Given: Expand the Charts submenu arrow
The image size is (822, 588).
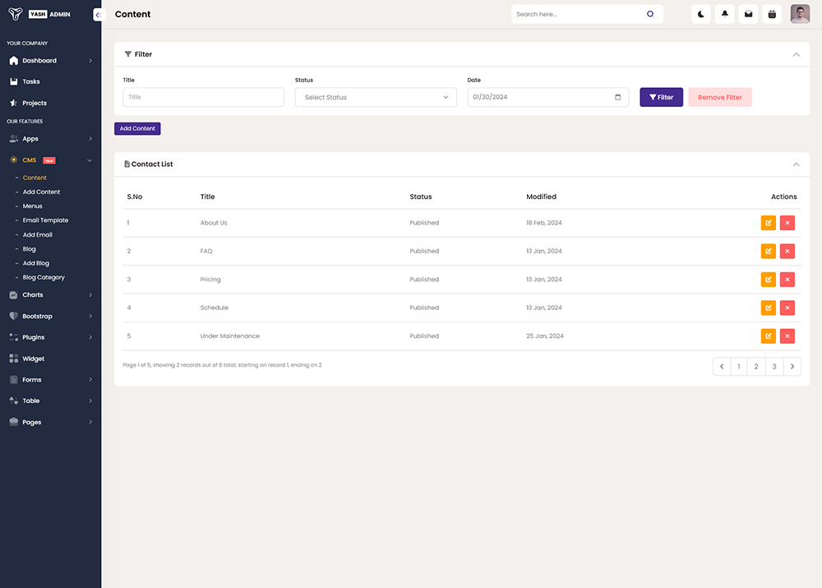Looking at the screenshot, I should [90, 295].
